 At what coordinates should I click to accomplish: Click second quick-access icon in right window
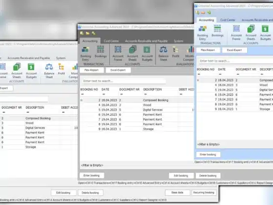pos(203,13)
